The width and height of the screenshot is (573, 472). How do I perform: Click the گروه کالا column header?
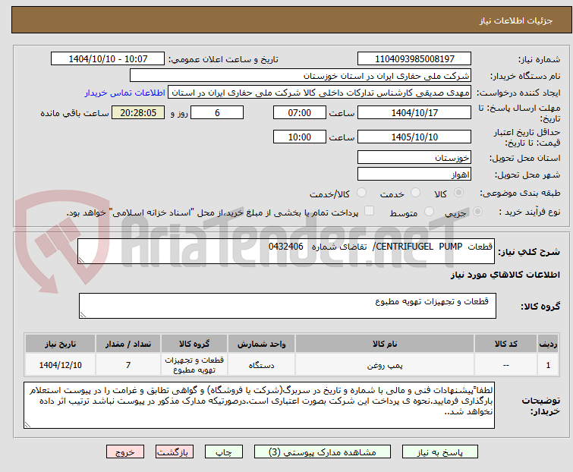(194, 344)
